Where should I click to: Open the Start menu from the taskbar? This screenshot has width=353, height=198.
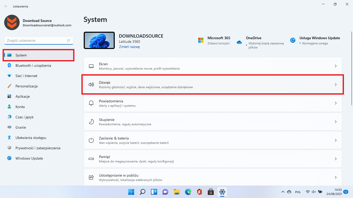131,192
